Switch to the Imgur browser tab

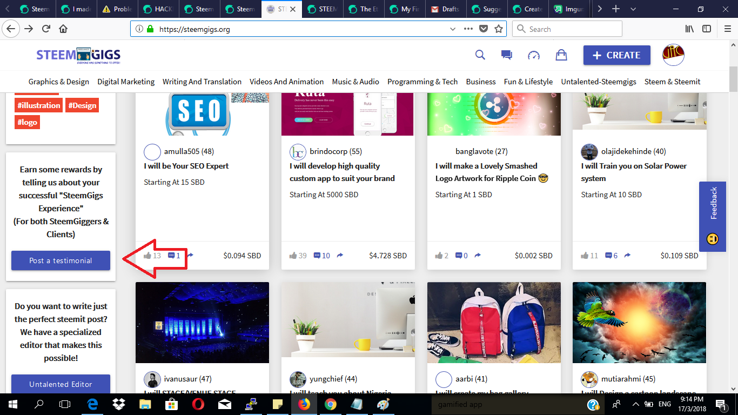point(568,9)
